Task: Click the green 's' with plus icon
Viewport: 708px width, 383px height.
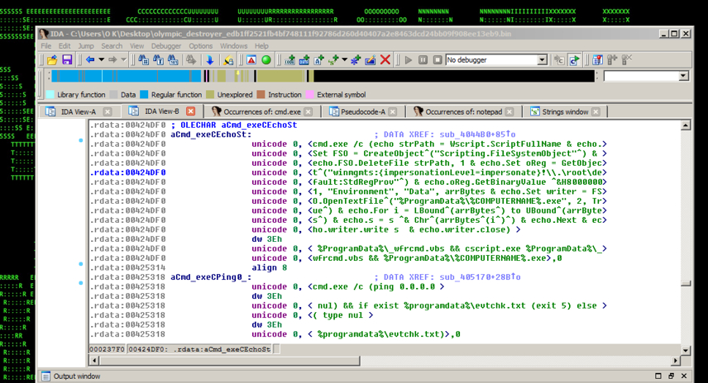Action: (x=334, y=60)
